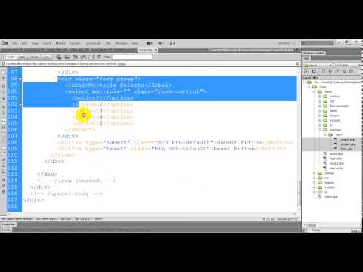Select index.php at bottom of tree
The image size is (363, 272).
(x=331, y=197)
